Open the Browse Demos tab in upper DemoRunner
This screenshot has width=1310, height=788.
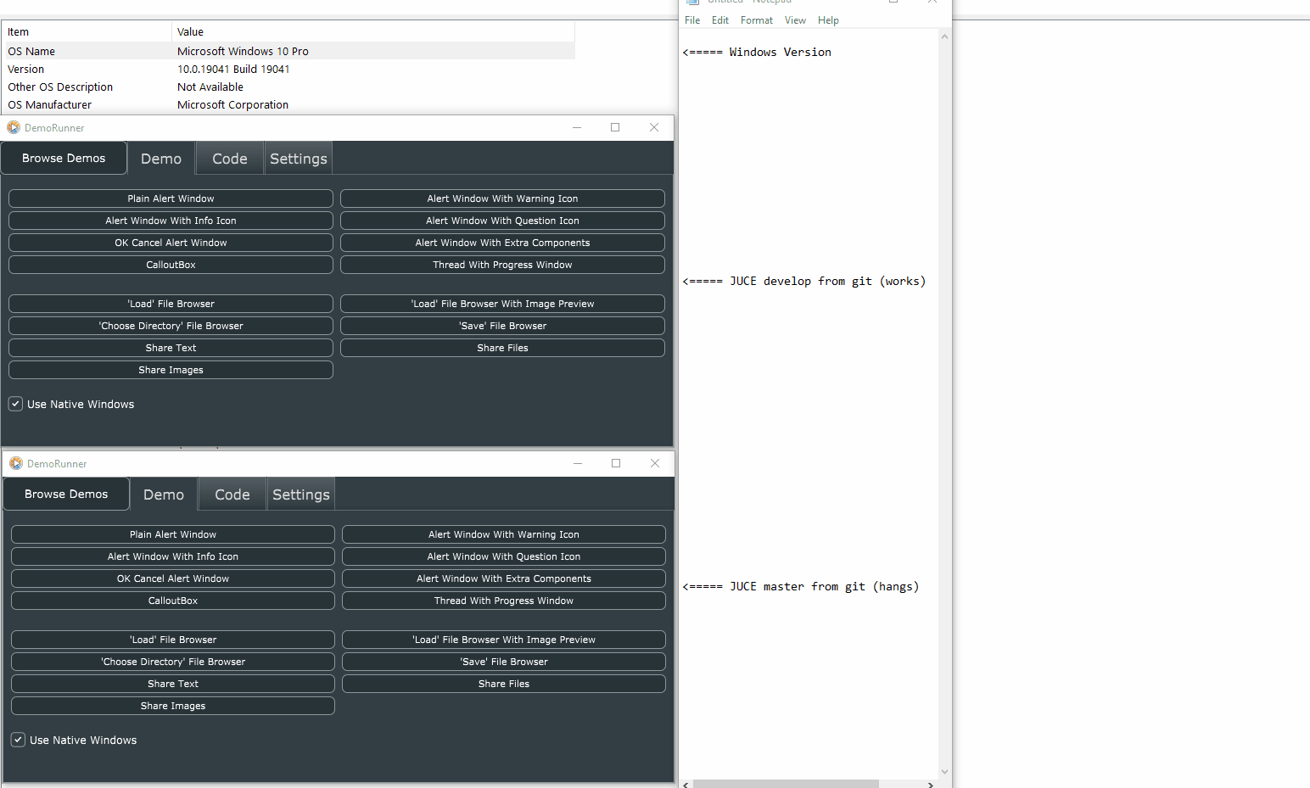click(x=64, y=158)
